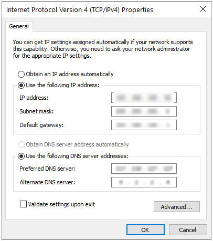The image size is (213, 241).
Task: Choose Use the following IP address option
Action: tap(21, 85)
